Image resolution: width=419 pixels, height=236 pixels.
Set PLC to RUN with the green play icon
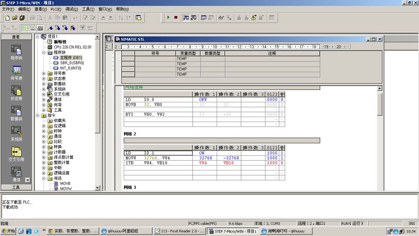(168, 17)
